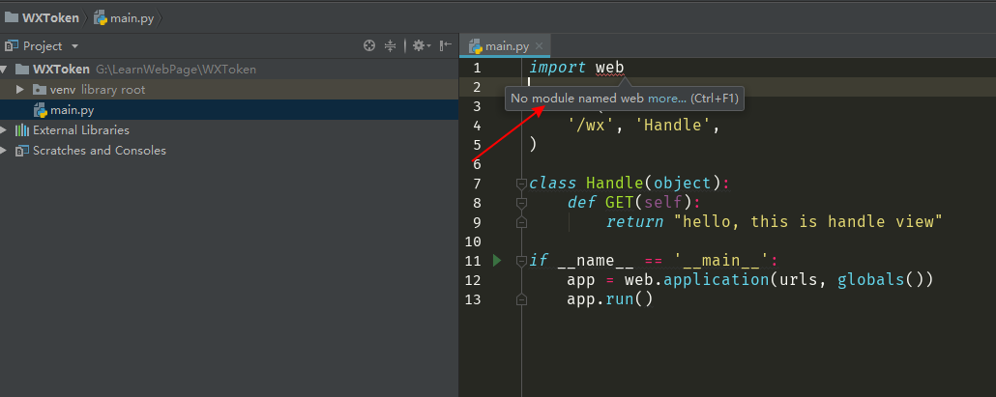Screen dimensions: 996x397
Task: Toggle folding at the __main__ block
Action: [521, 261]
